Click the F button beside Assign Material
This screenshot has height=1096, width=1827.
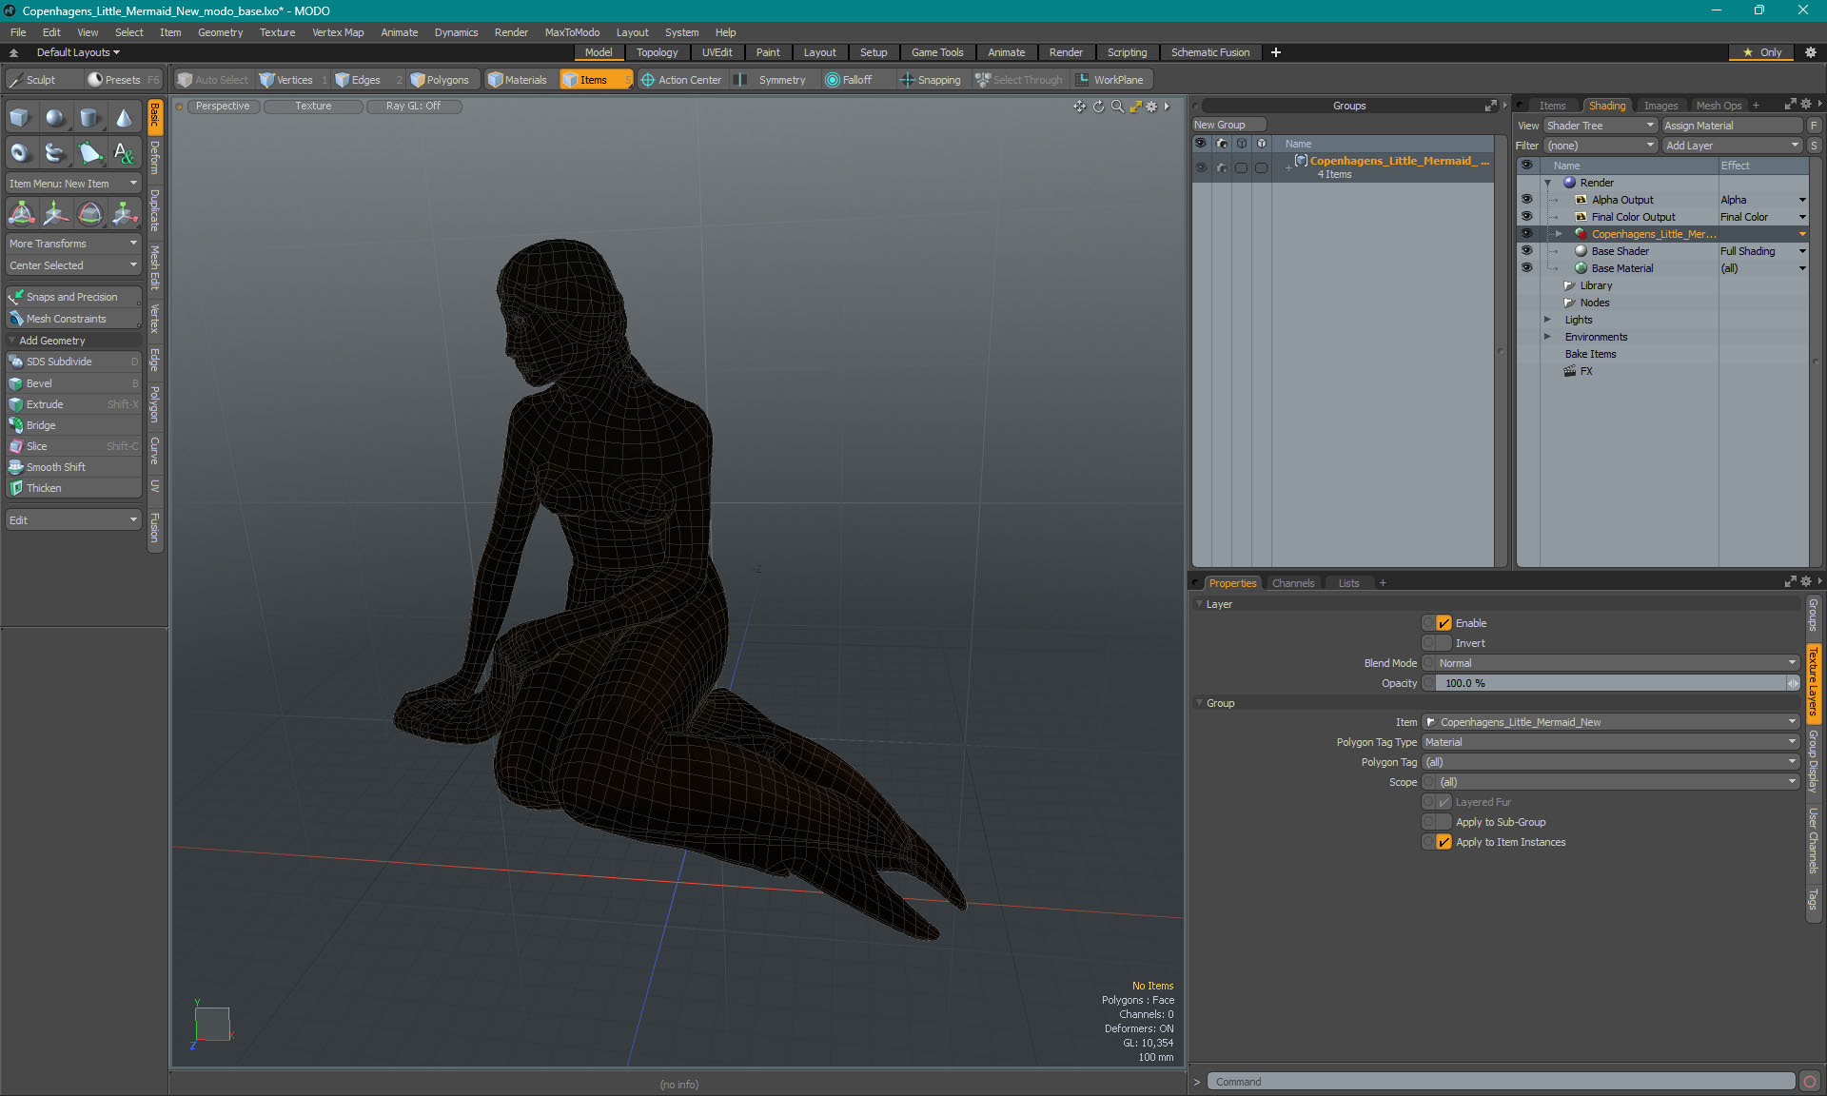click(x=1814, y=126)
